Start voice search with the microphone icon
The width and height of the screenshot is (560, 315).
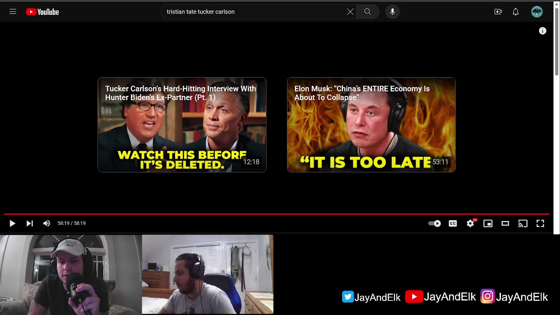pyautogui.click(x=392, y=12)
